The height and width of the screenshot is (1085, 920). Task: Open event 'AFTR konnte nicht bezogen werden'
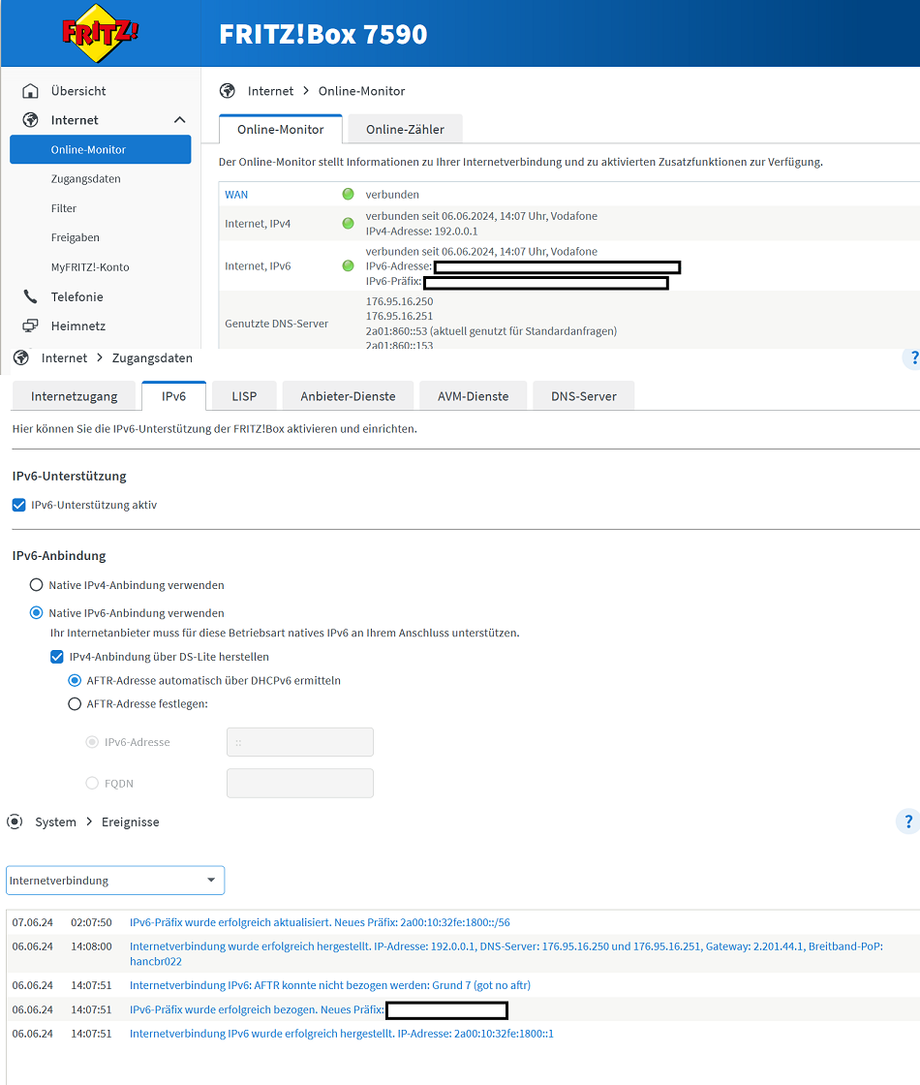330,984
